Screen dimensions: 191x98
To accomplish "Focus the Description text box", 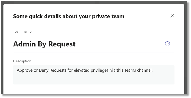I will (94, 75).
